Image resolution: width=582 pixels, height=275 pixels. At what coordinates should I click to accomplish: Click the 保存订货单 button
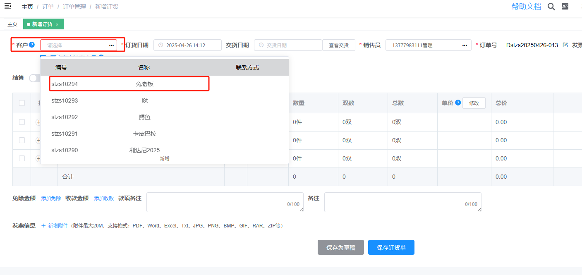pos(391,247)
